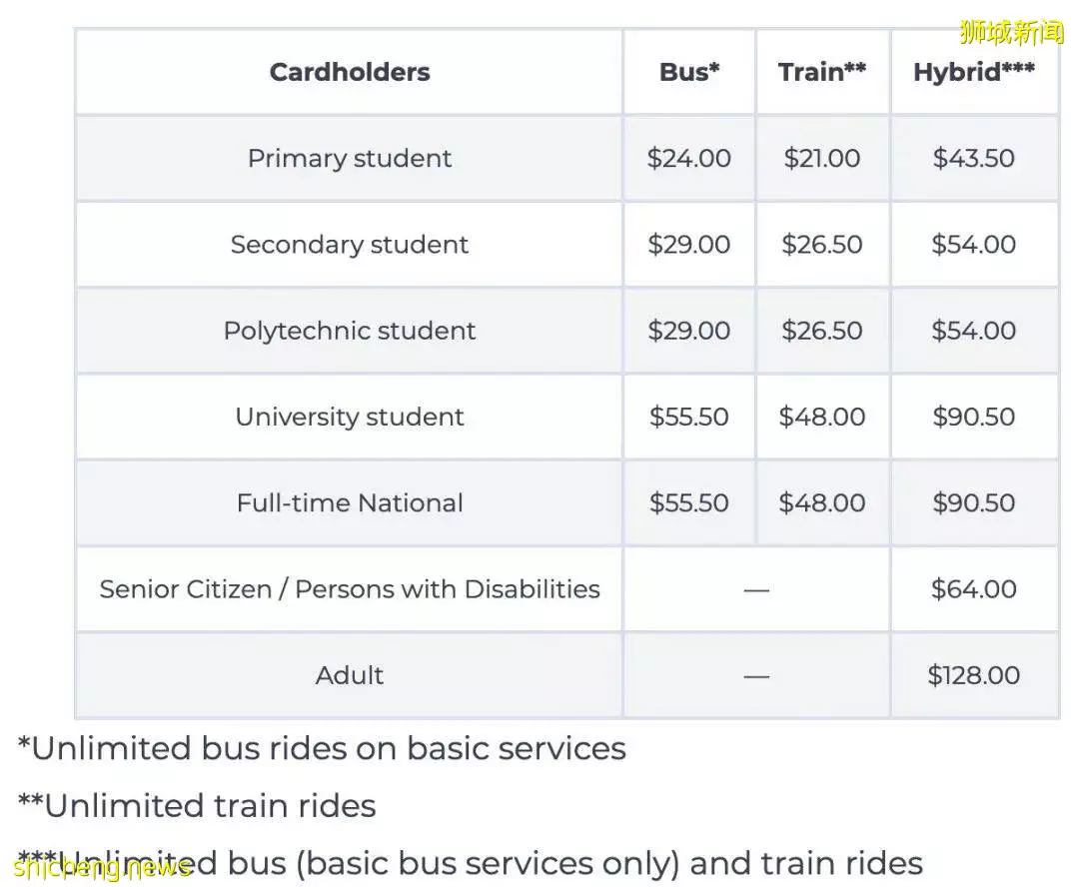Select the Train** column header
The image size is (1079, 887).
[821, 72]
